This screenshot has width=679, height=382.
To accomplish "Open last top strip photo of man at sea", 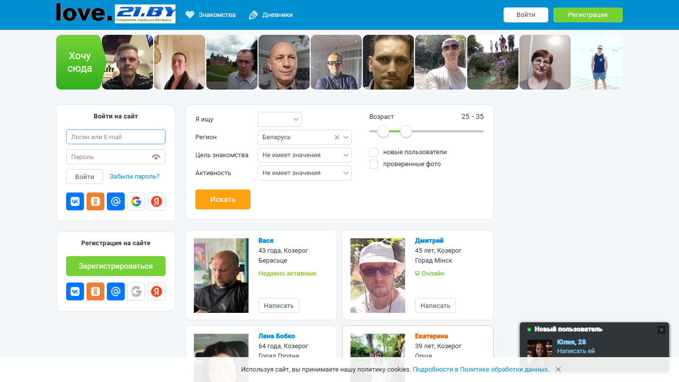I will pyautogui.click(x=597, y=62).
